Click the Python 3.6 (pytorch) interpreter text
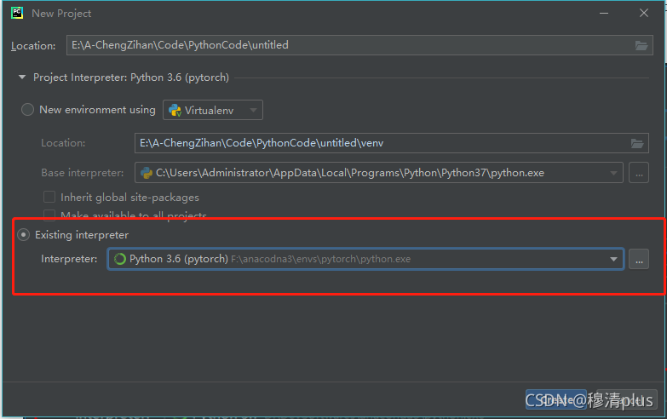 point(179,259)
